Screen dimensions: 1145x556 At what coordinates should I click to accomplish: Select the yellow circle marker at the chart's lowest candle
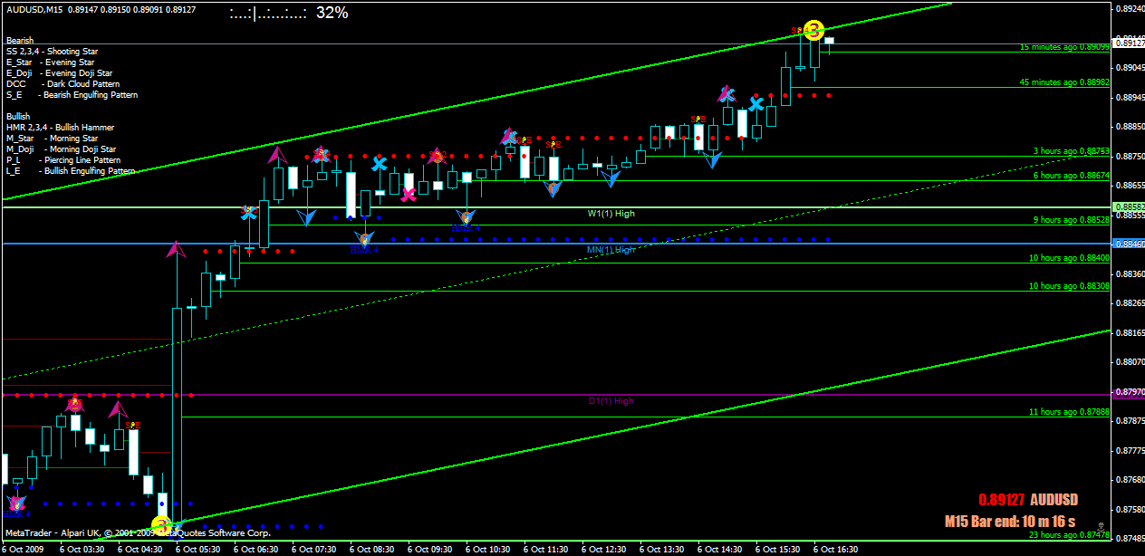[x=161, y=524]
